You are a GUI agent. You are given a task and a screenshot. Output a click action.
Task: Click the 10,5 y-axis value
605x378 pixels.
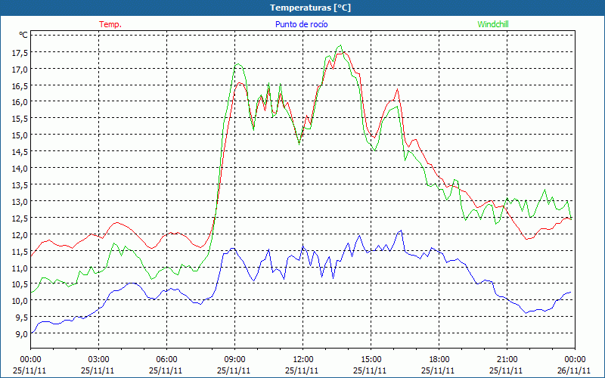pyautogui.click(x=20, y=285)
